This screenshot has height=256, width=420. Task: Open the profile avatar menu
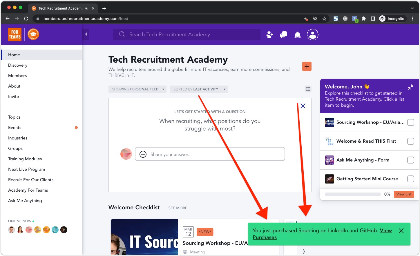313,35
